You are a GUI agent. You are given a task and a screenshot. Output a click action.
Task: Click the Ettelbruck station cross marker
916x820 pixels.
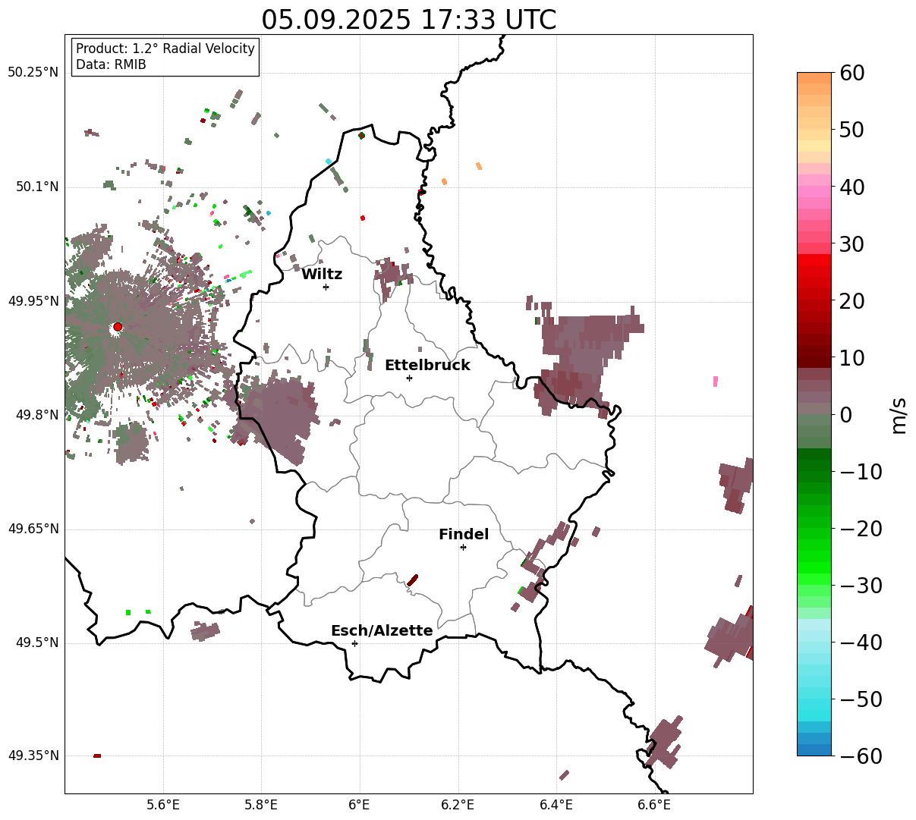pyautogui.click(x=409, y=378)
